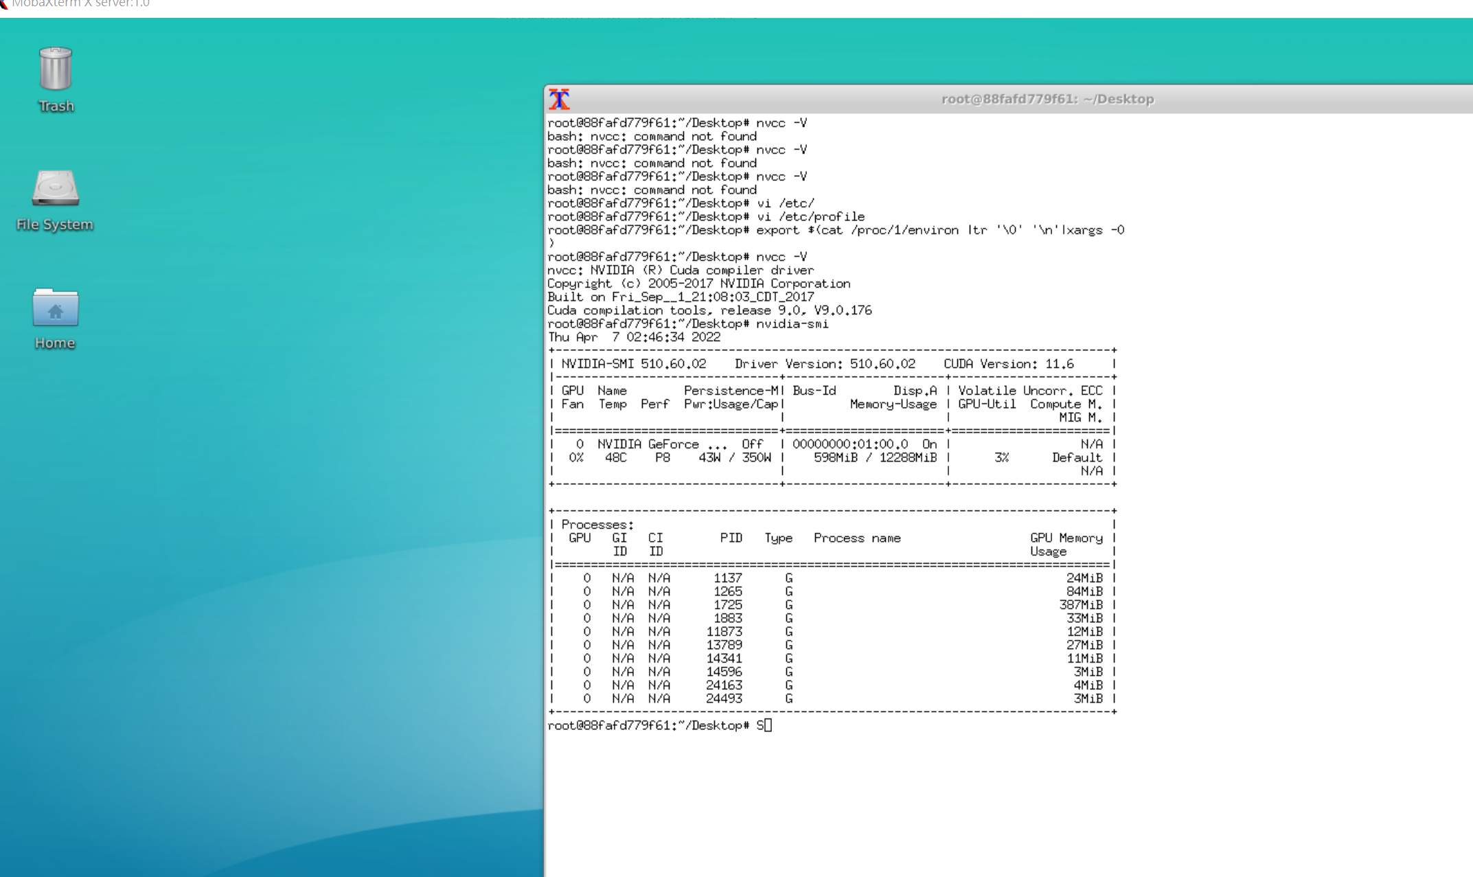Viewport: 1473px width, 877px height.
Task: Click the 'MobaXterm X server' window title
Action: (x=80, y=4)
